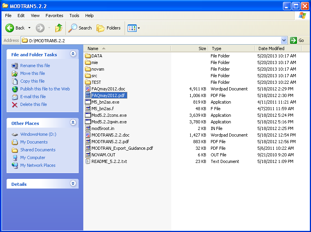Open the Tools menu
The image size is (311, 232).
[74, 16]
